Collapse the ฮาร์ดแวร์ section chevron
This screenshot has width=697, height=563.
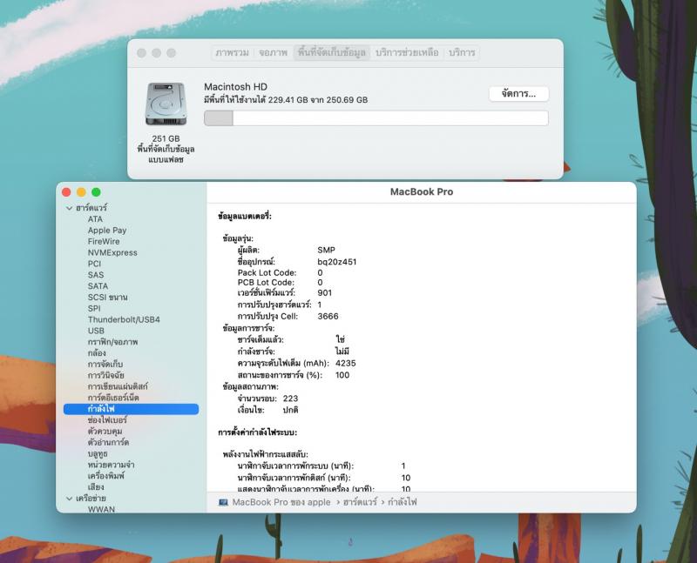[70, 208]
